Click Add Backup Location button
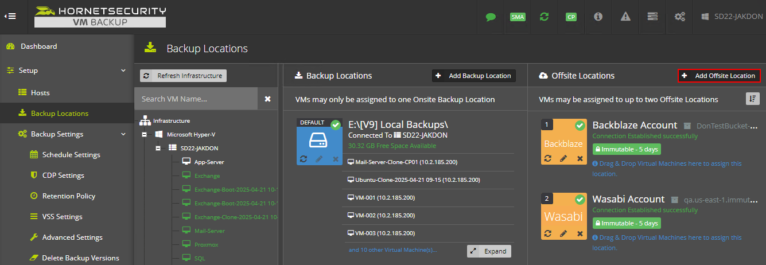766x265 pixels. (474, 76)
